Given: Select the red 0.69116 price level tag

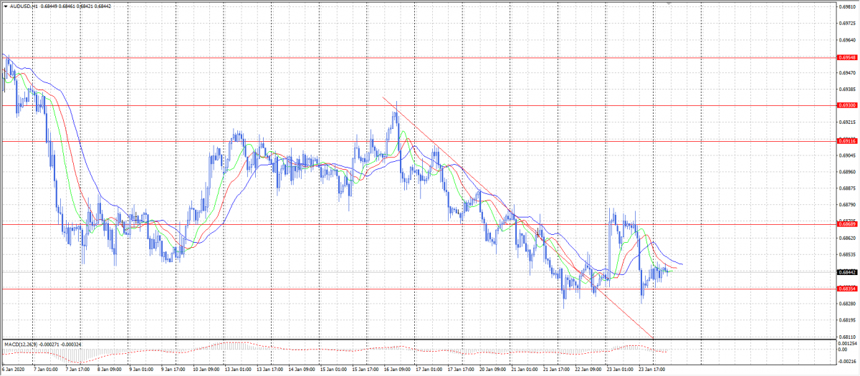Looking at the screenshot, I should (x=846, y=141).
